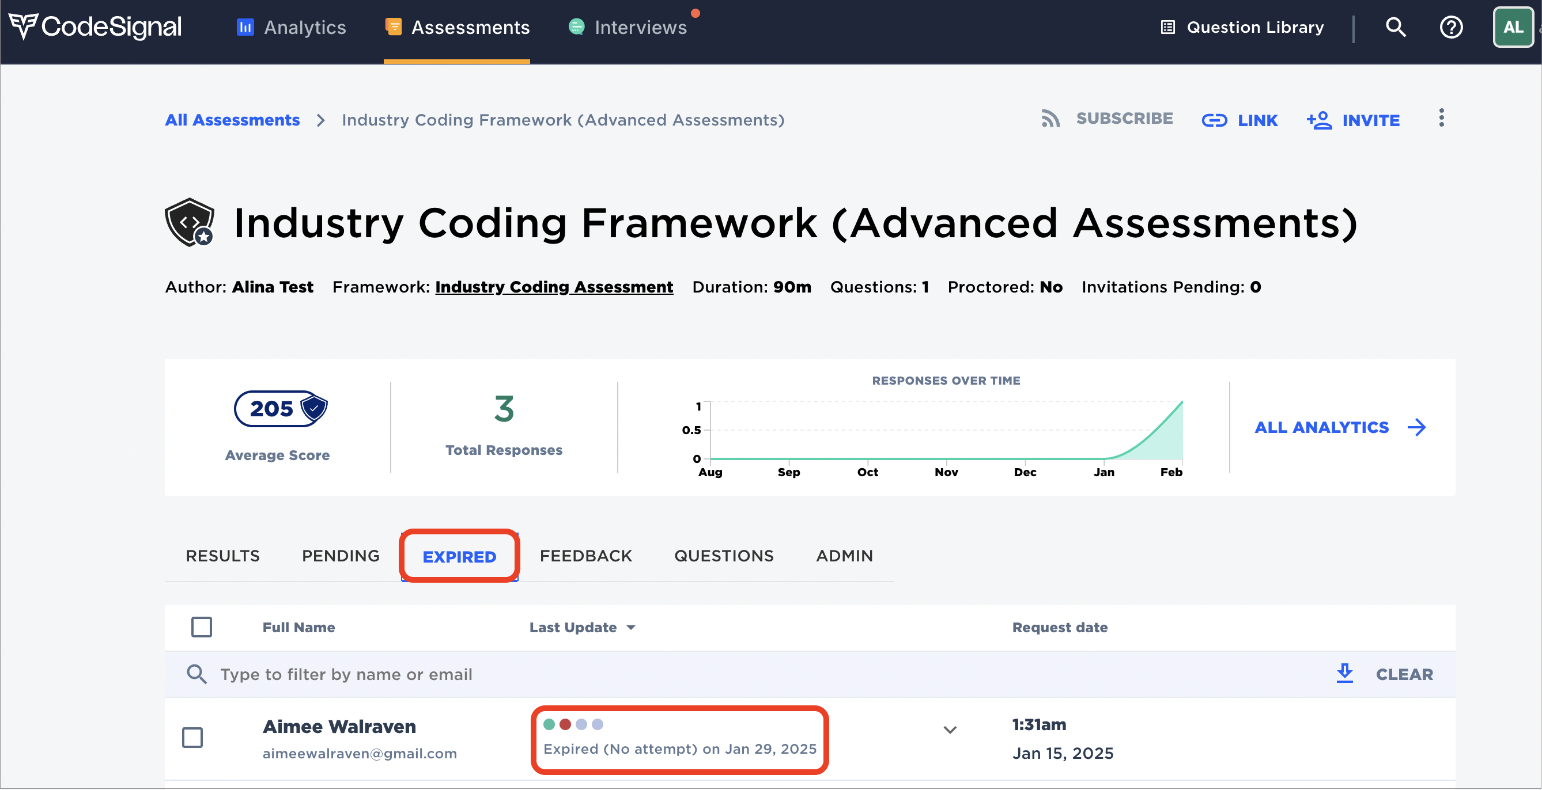Image resolution: width=1542 pixels, height=790 pixels.
Task: Open the Question Library
Action: (x=1242, y=28)
